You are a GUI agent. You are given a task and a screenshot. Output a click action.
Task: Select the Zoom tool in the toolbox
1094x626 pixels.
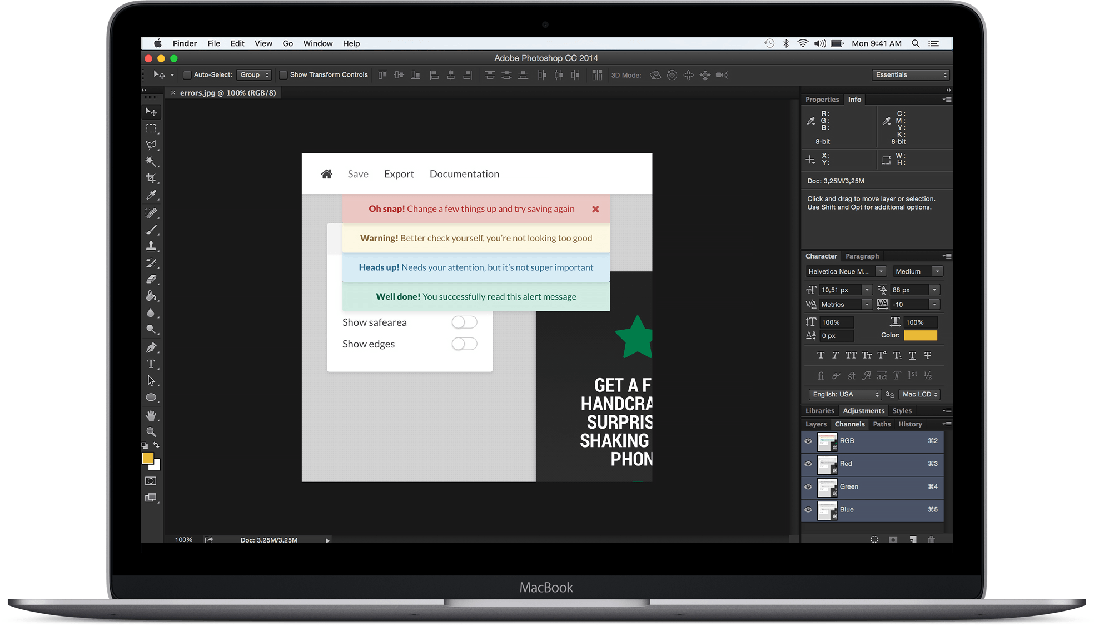tap(151, 432)
